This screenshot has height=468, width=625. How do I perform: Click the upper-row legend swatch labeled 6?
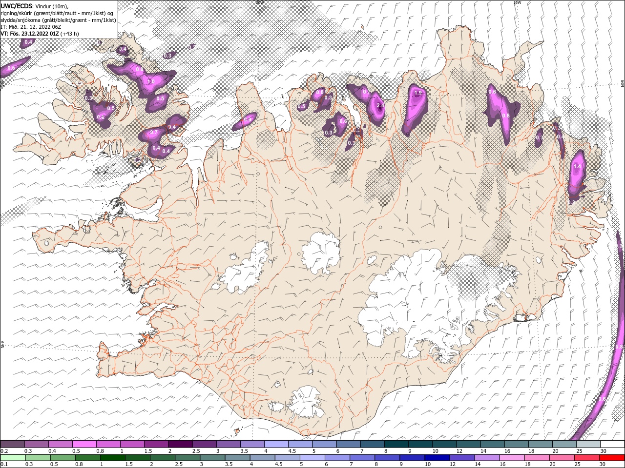[348, 444]
